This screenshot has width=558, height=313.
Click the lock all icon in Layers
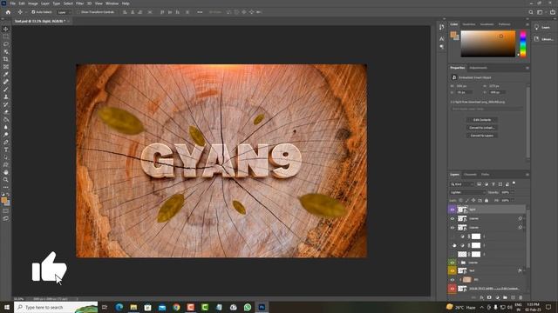pyautogui.click(x=487, y=201)
